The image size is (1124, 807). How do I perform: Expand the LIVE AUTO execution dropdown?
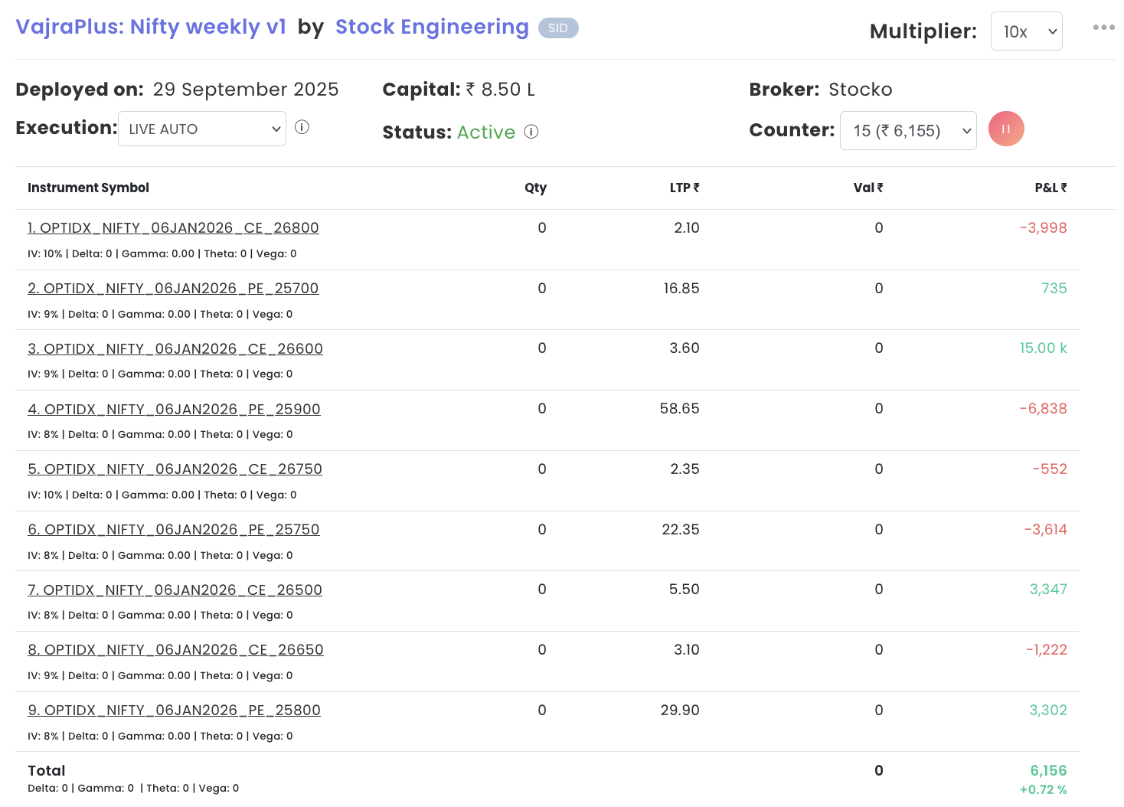click(202, 129)
